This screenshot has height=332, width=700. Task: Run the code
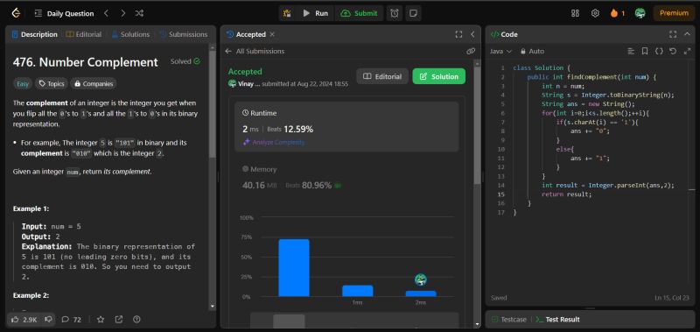point(315,13)
